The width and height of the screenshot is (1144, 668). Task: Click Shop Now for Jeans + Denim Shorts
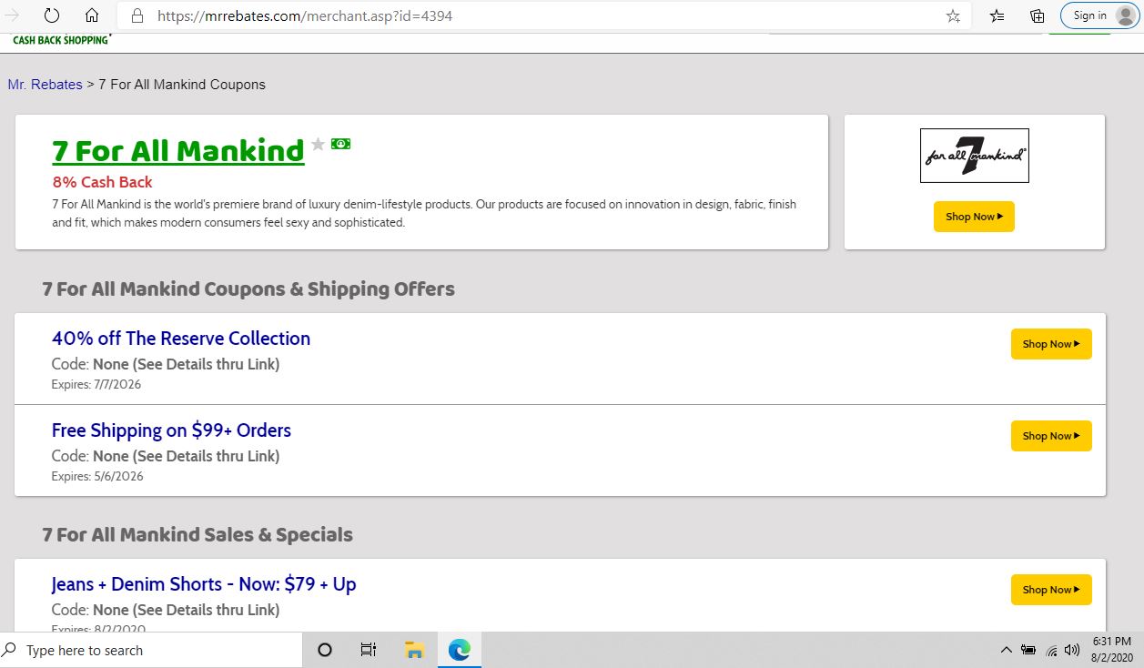tap(1051, 590)
